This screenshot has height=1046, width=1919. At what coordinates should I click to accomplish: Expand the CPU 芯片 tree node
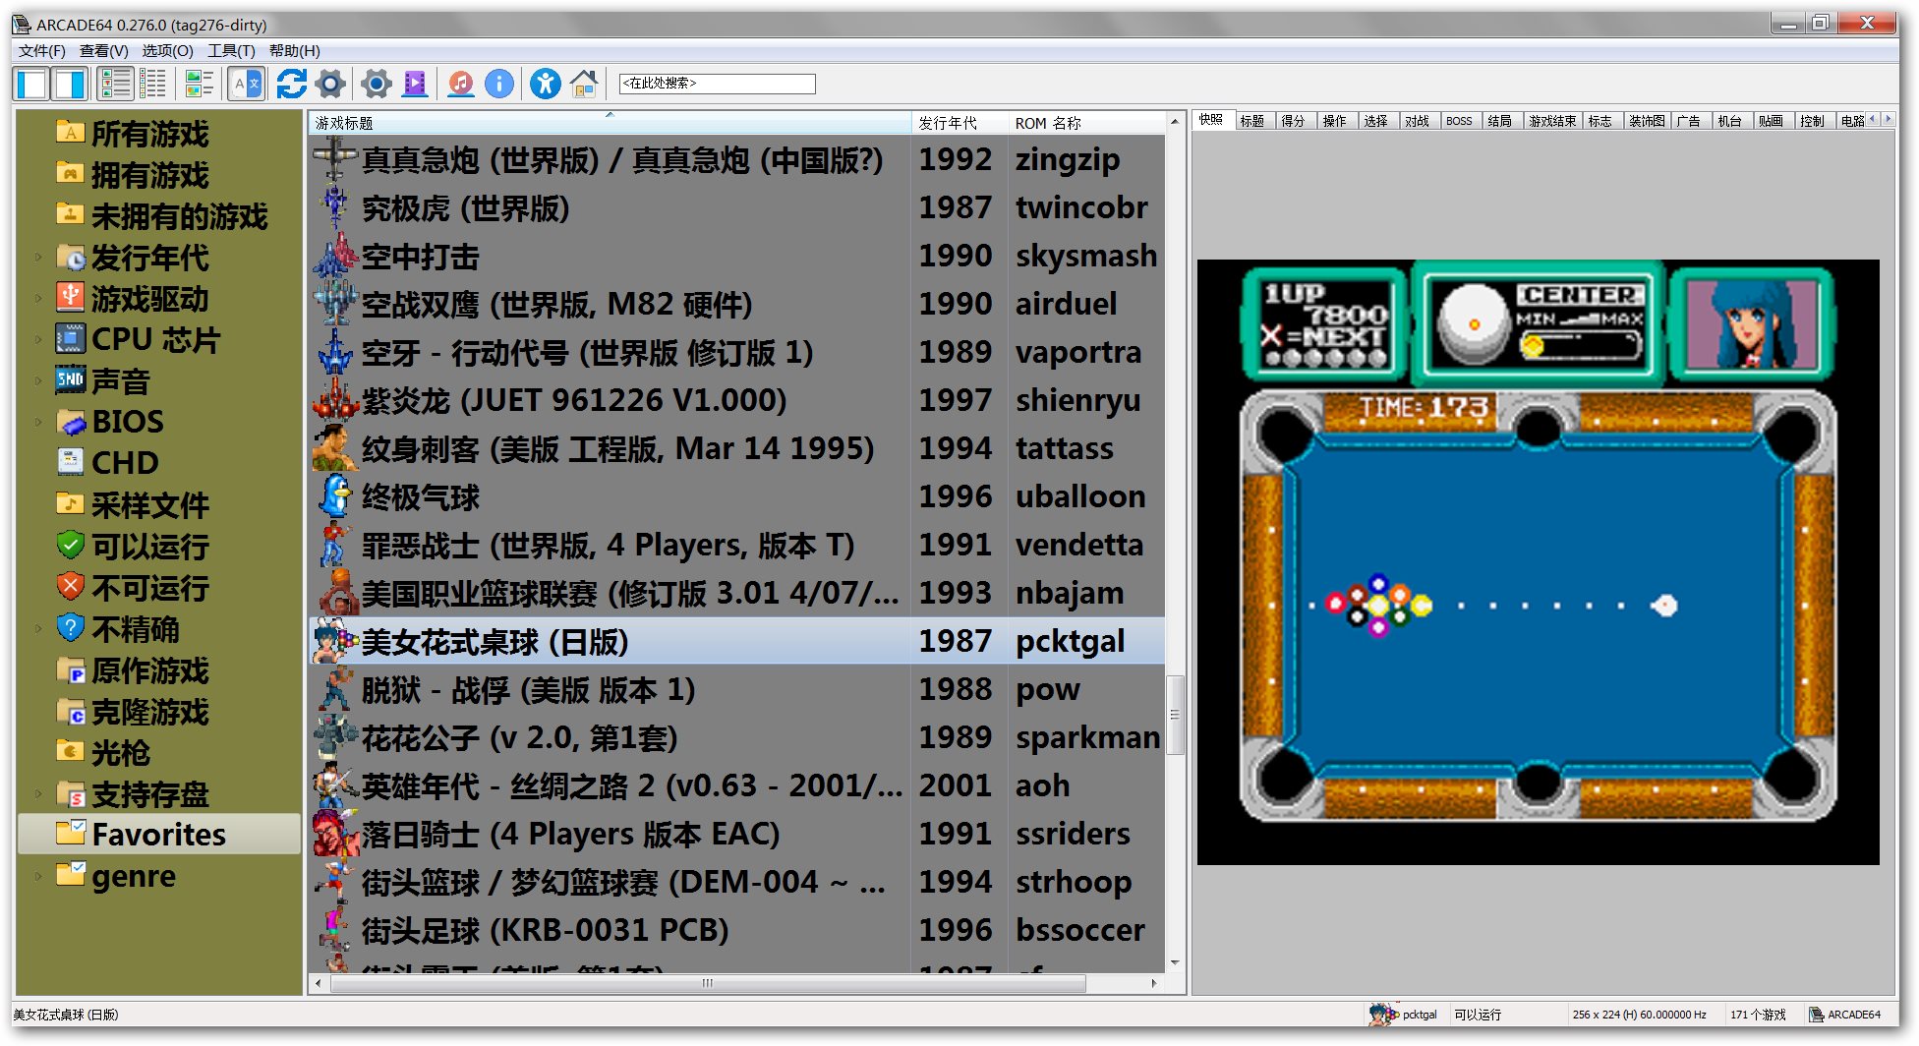(x=38, y=340)
